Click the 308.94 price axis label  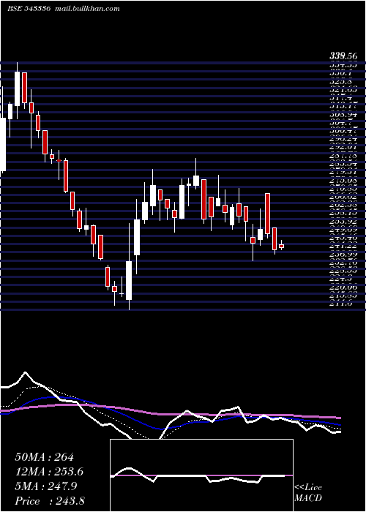pos(343,114)
